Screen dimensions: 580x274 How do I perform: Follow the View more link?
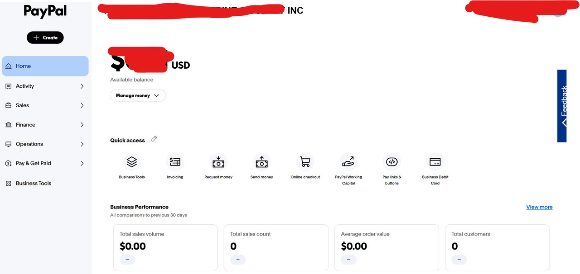(x=539, y=207)
